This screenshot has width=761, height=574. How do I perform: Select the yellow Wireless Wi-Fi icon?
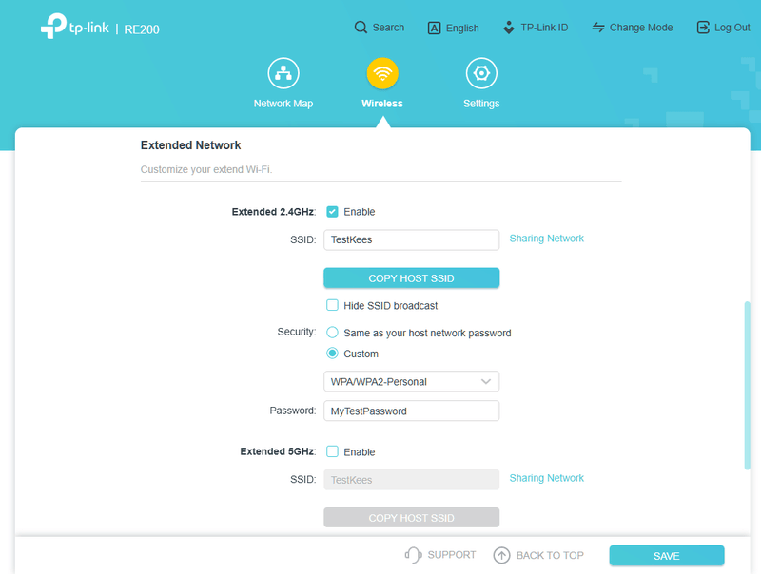click(382, 73)
